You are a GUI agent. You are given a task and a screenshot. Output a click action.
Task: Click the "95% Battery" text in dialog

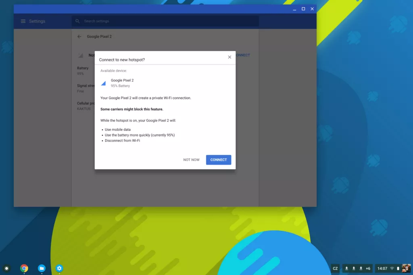tap(120, 86)
